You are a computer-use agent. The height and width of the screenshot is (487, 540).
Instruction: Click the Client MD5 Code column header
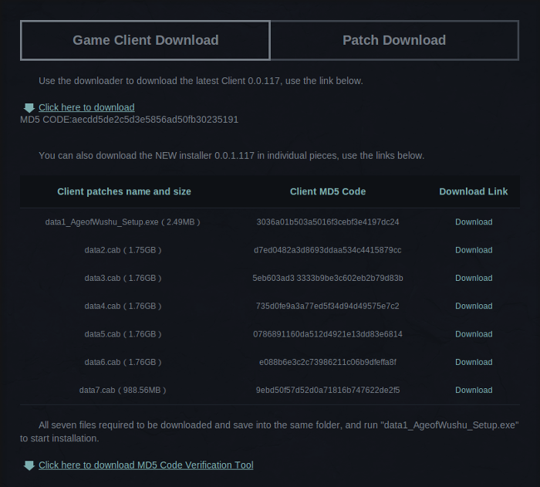328,191
